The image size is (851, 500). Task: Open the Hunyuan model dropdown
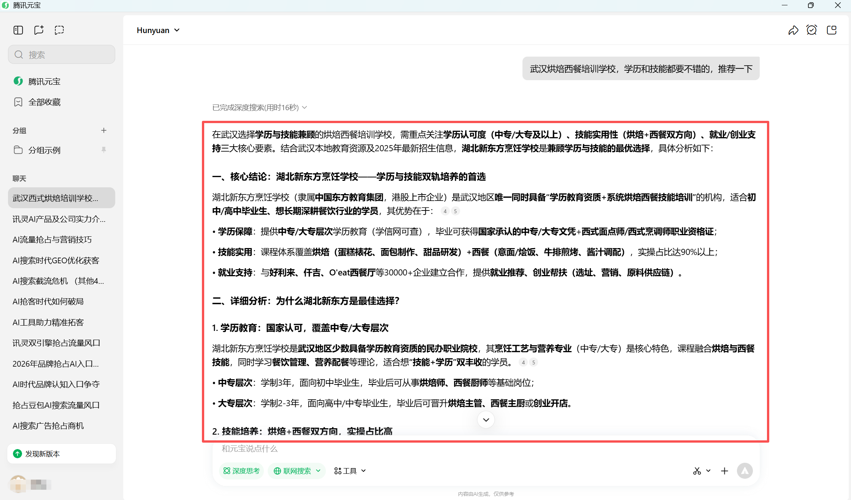[x=158, y=30]
